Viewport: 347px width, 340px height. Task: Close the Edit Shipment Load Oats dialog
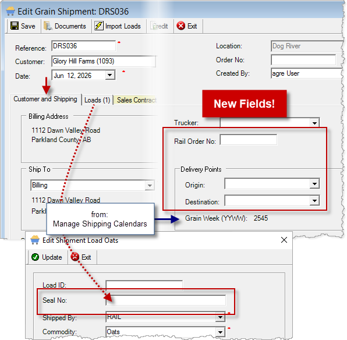tap(284, 240)
